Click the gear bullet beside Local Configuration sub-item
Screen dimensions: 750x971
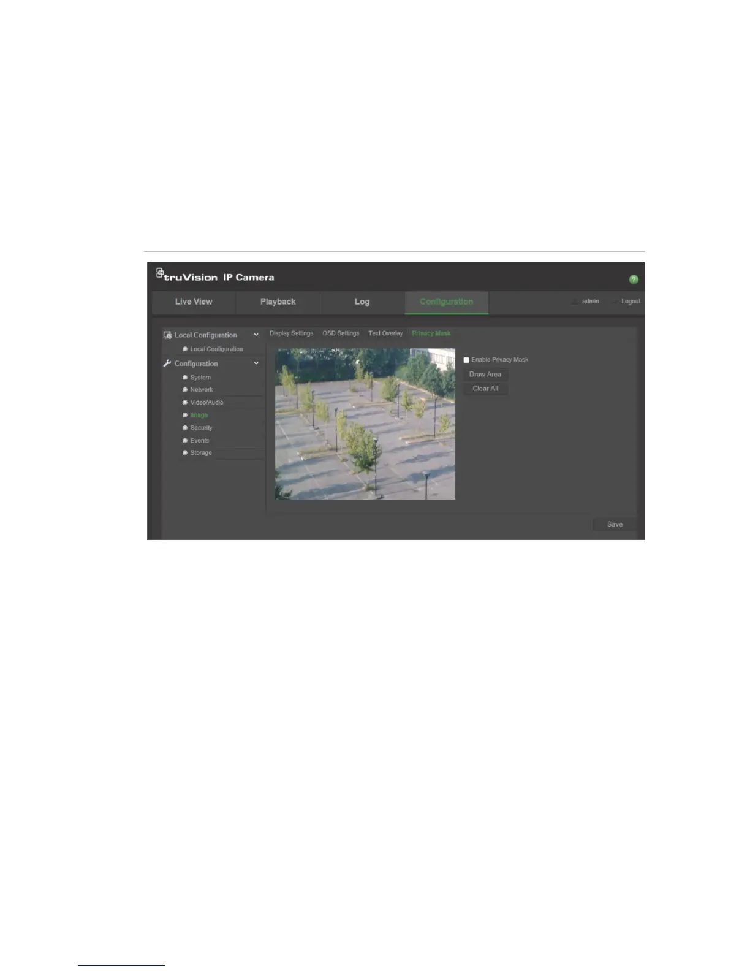point(185,349)
